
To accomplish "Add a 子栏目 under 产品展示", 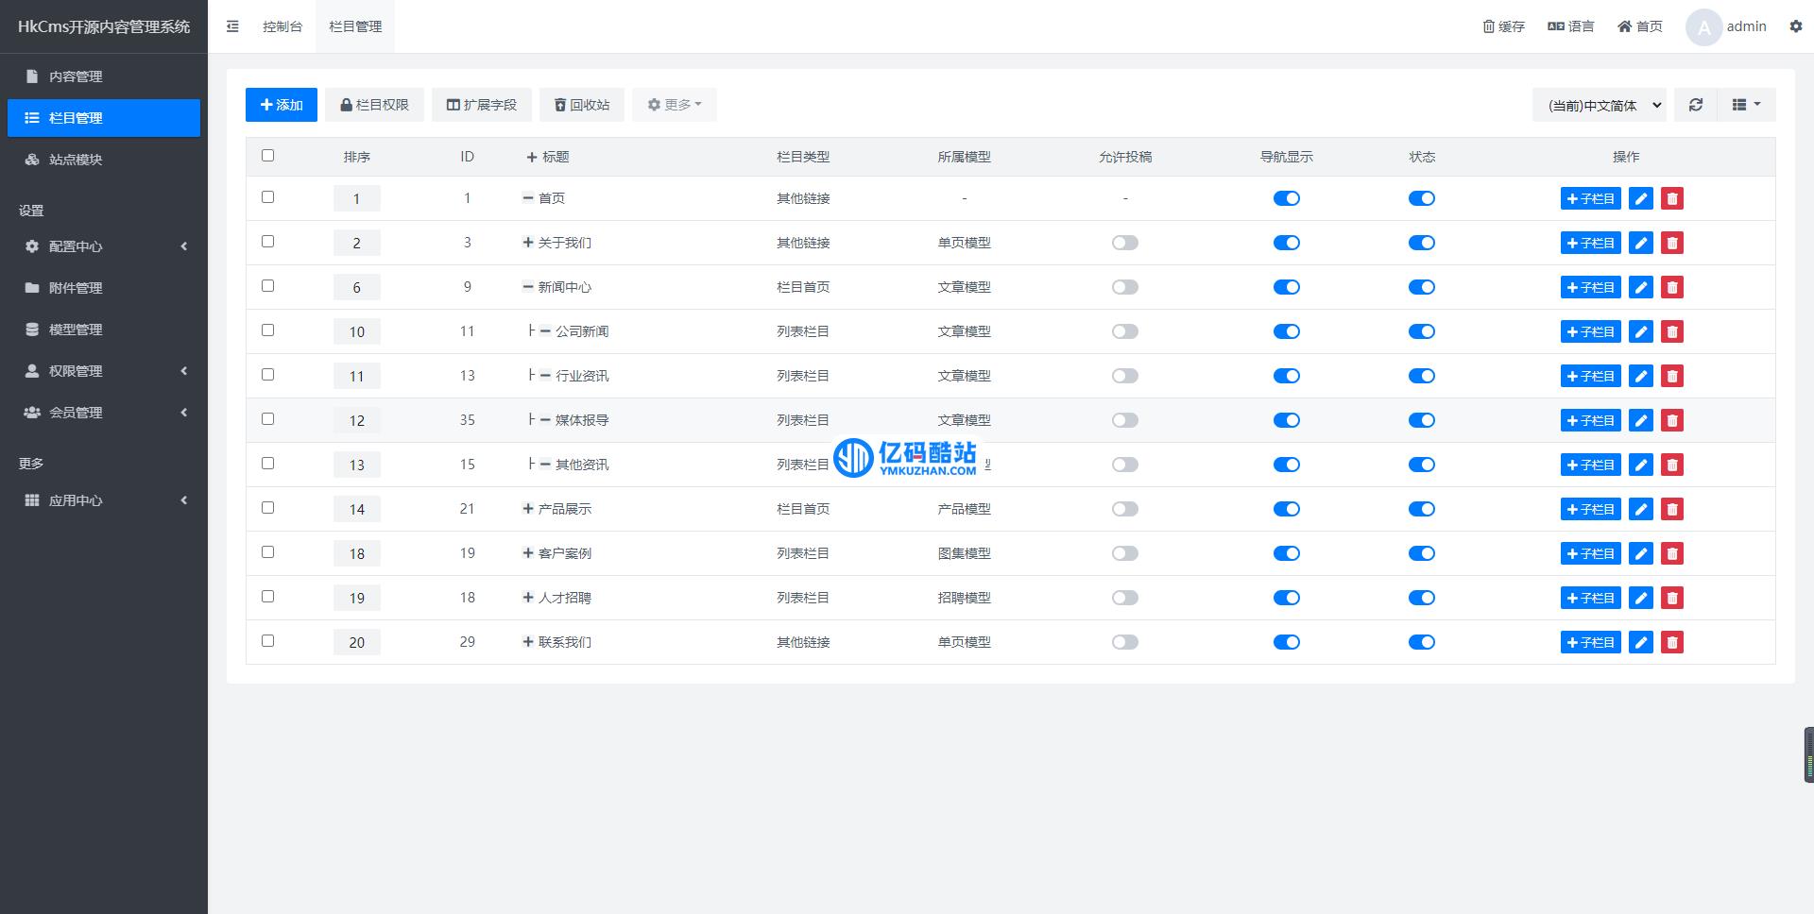I will [1591, 509].
